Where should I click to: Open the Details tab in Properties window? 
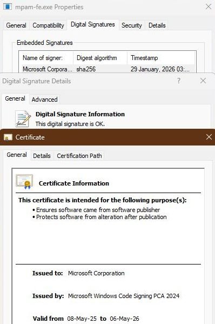pos(157,25)
